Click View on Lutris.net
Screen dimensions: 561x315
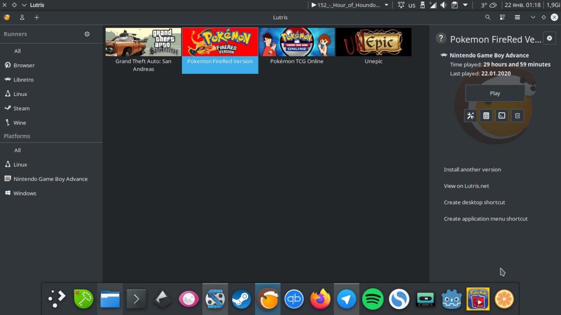[x=466, y=186]
